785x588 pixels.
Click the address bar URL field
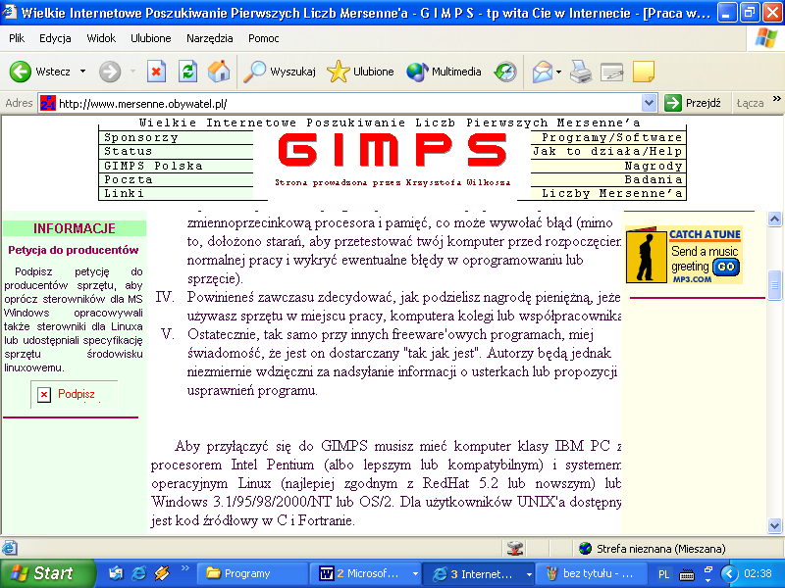pos(349,104)
